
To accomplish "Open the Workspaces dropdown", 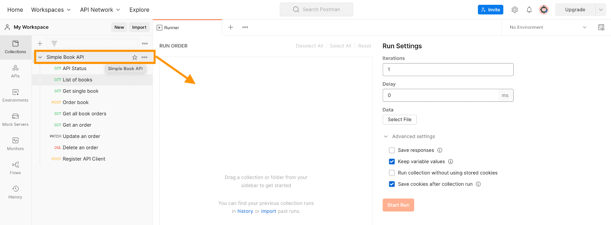I will click(51, 10).
